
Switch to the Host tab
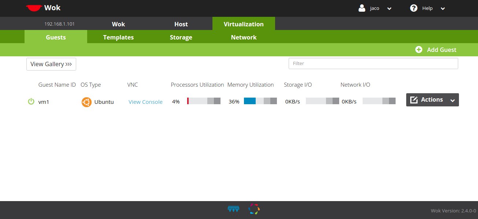pyautogui.click(x=181, y=24)
